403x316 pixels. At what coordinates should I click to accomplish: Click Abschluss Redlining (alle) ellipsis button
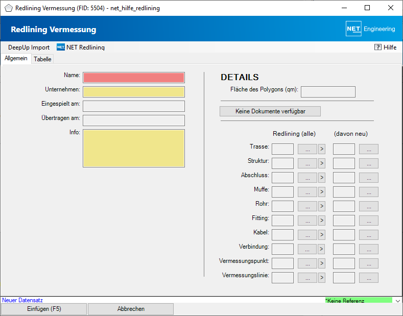pos(307,178)
